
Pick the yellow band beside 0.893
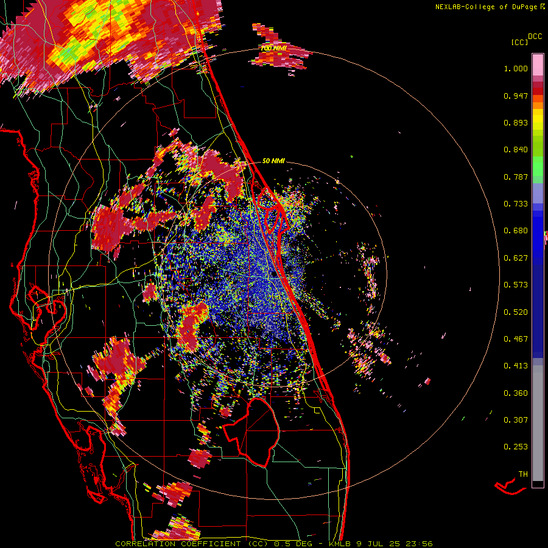[x=538, y=119]
